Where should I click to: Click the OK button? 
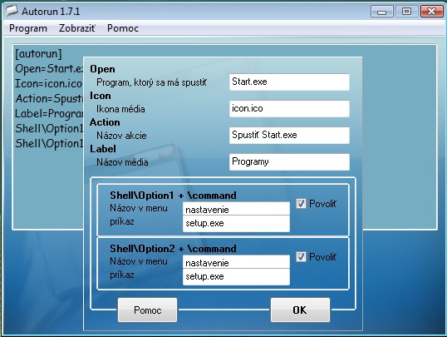pos(300,310)
